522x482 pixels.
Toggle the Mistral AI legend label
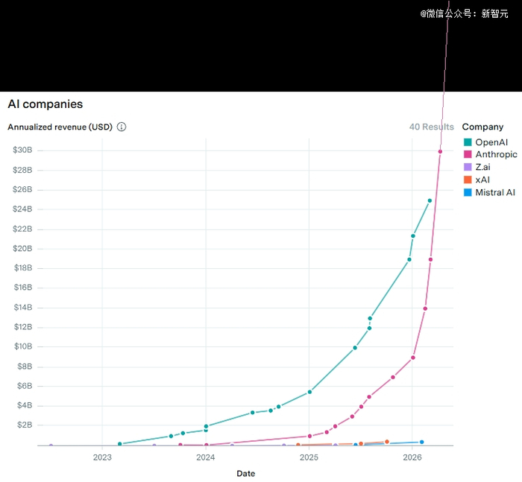(495, 192)
